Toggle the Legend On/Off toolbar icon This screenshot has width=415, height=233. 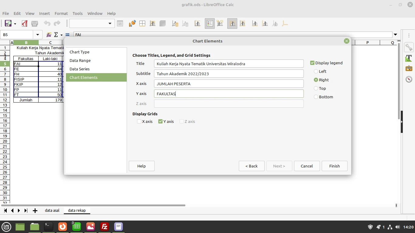210,24
